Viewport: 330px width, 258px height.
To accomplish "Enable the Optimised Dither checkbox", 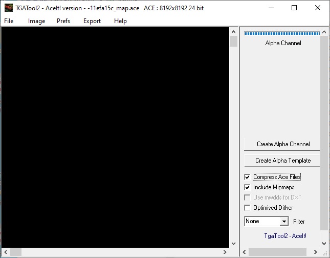I will click(x=248, y=208).
